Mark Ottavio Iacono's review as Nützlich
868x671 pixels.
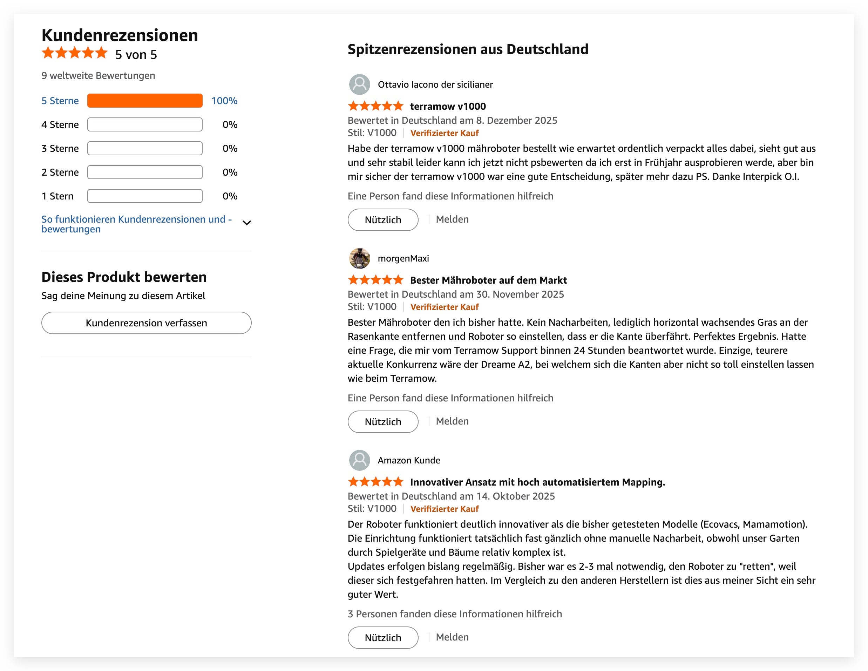pos(383,220)
